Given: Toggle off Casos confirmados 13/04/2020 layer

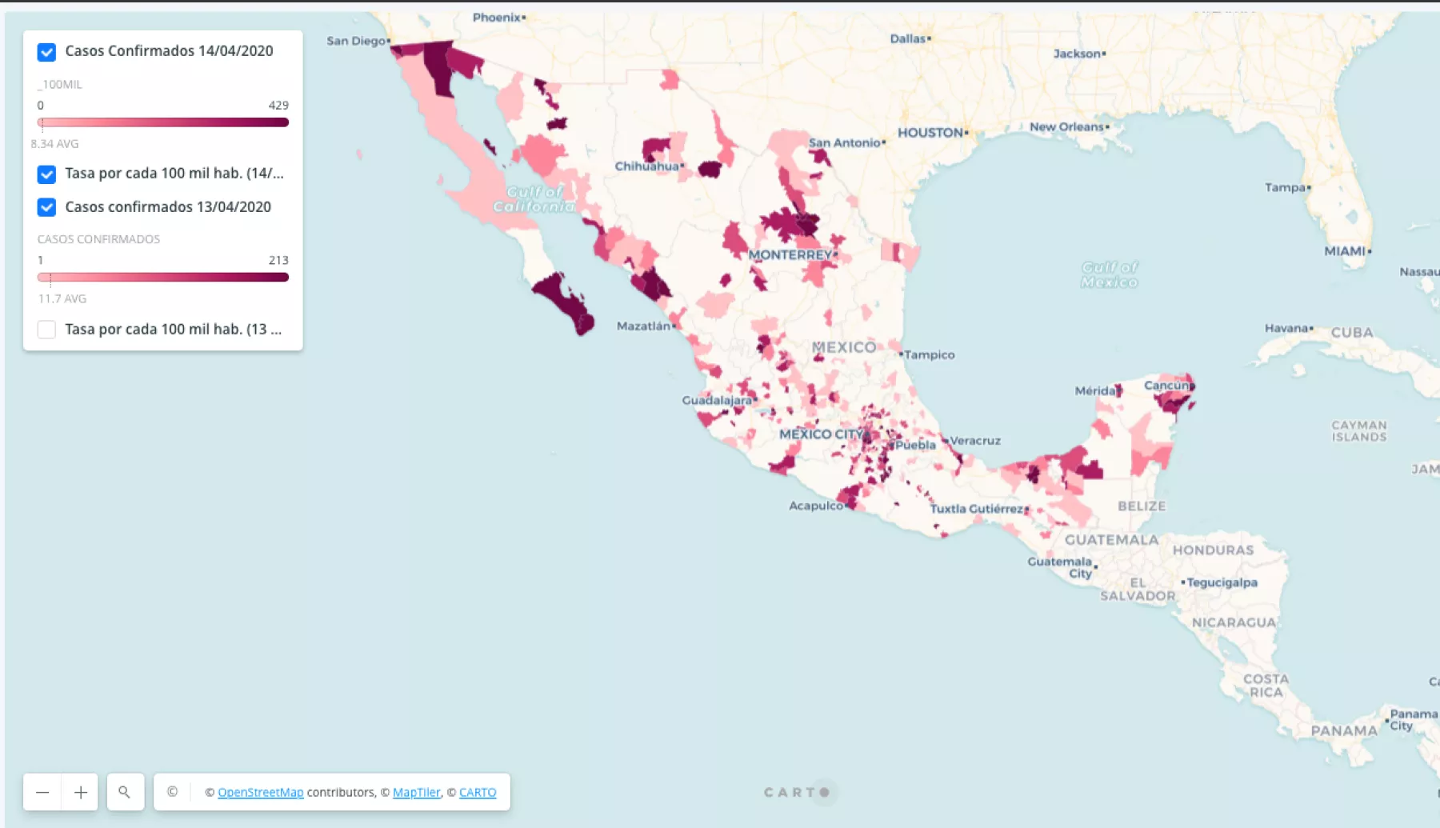Looking at the screenshot, I should [x=46, y=207].
